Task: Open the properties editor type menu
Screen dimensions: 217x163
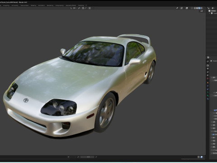Action: [x=208, y=57]
